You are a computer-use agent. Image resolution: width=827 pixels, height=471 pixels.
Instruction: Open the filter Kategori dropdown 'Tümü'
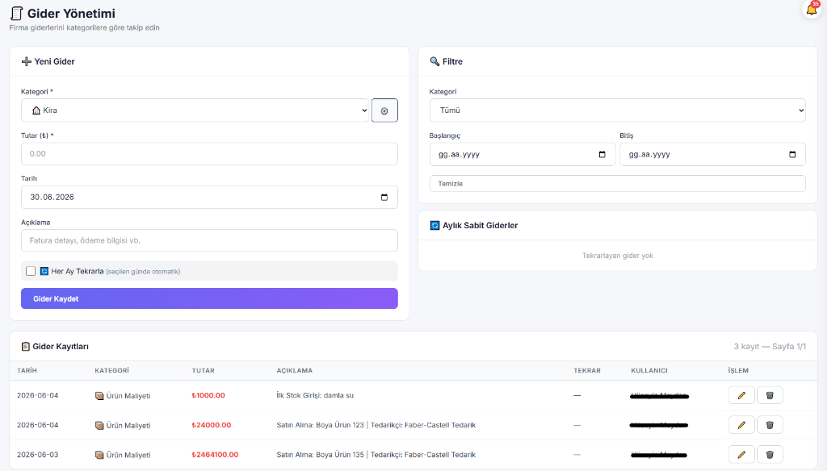618,110
